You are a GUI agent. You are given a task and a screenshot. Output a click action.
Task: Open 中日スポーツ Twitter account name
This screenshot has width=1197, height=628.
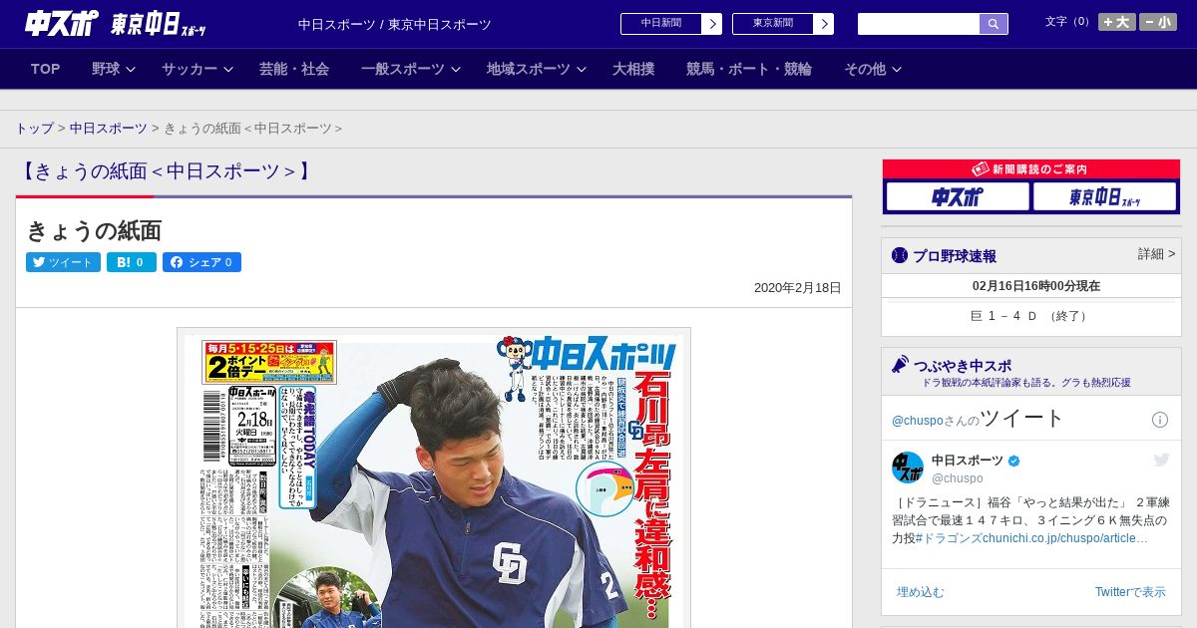(x=968, y=460)
